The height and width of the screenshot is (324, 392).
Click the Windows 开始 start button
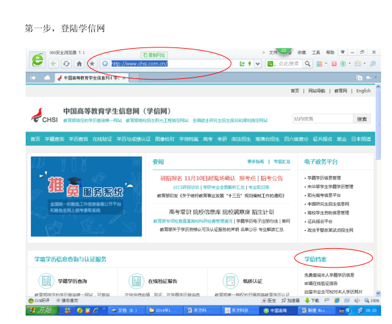click(40, 311)
